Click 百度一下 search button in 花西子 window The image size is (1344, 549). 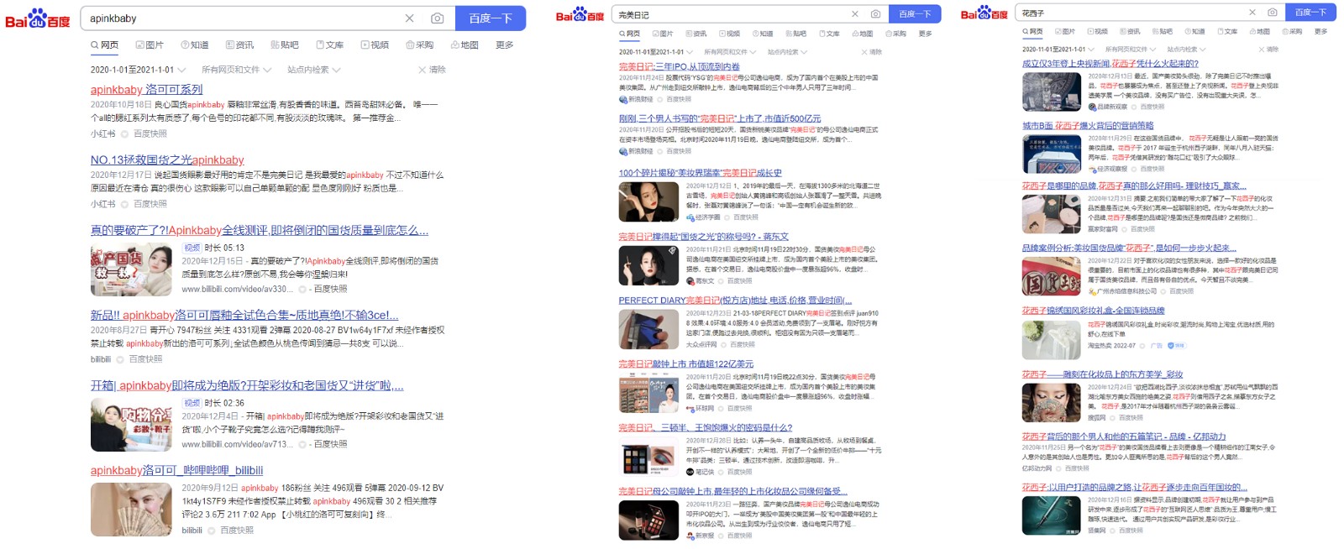click(1310, 13)
